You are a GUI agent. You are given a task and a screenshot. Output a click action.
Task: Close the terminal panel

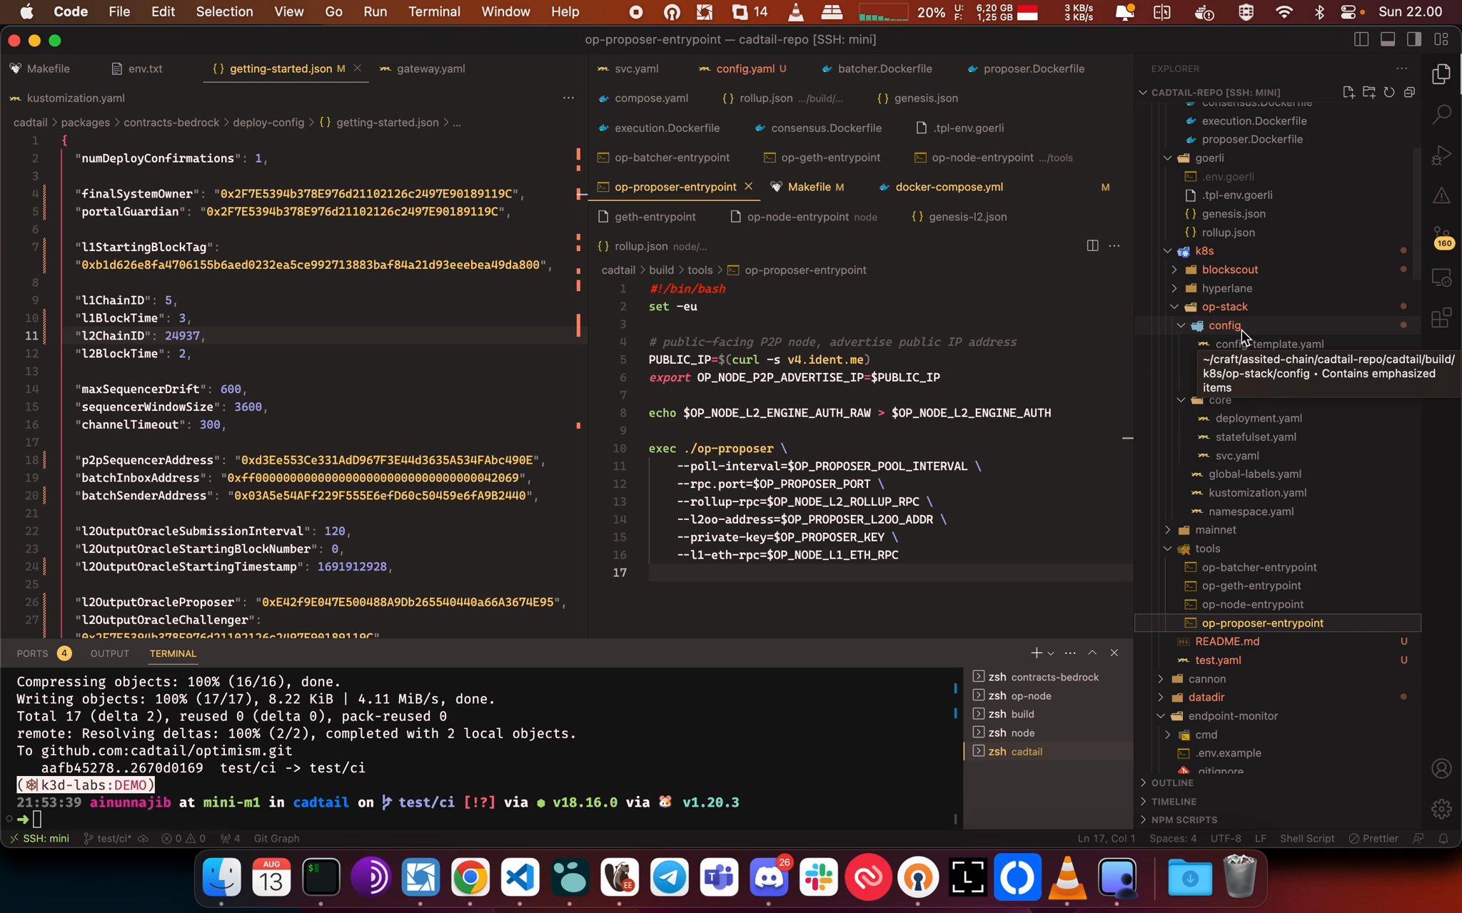coord(1114,653)
